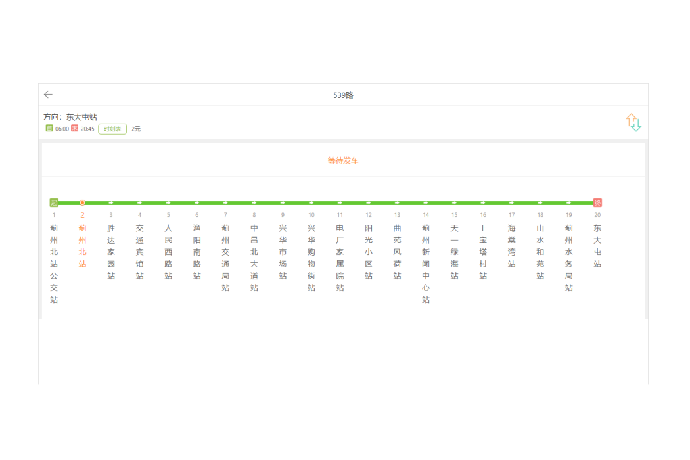This screenshot has height=460, width=690.
Task: Click the 方向：东大屯站 direction label
Action: (x=70, y=117)
